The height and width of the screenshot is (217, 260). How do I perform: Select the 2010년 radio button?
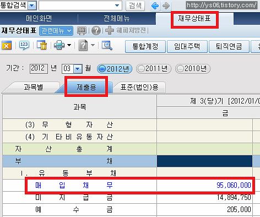click(193, 69)
